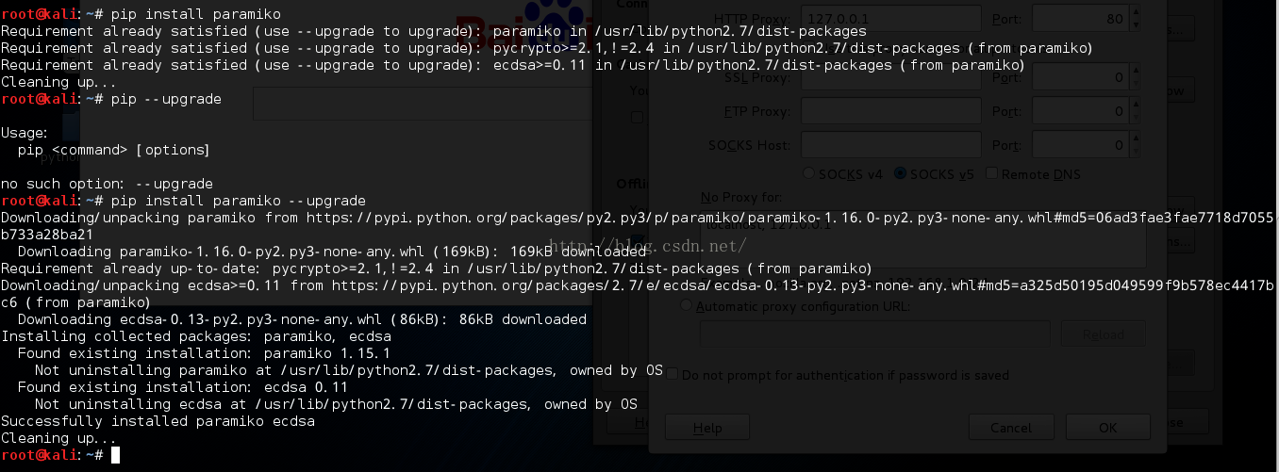The height and width of the screenshot is (472, 1279).
Task: Cancel the connection settings dialog
Action: click(1010, 428)
